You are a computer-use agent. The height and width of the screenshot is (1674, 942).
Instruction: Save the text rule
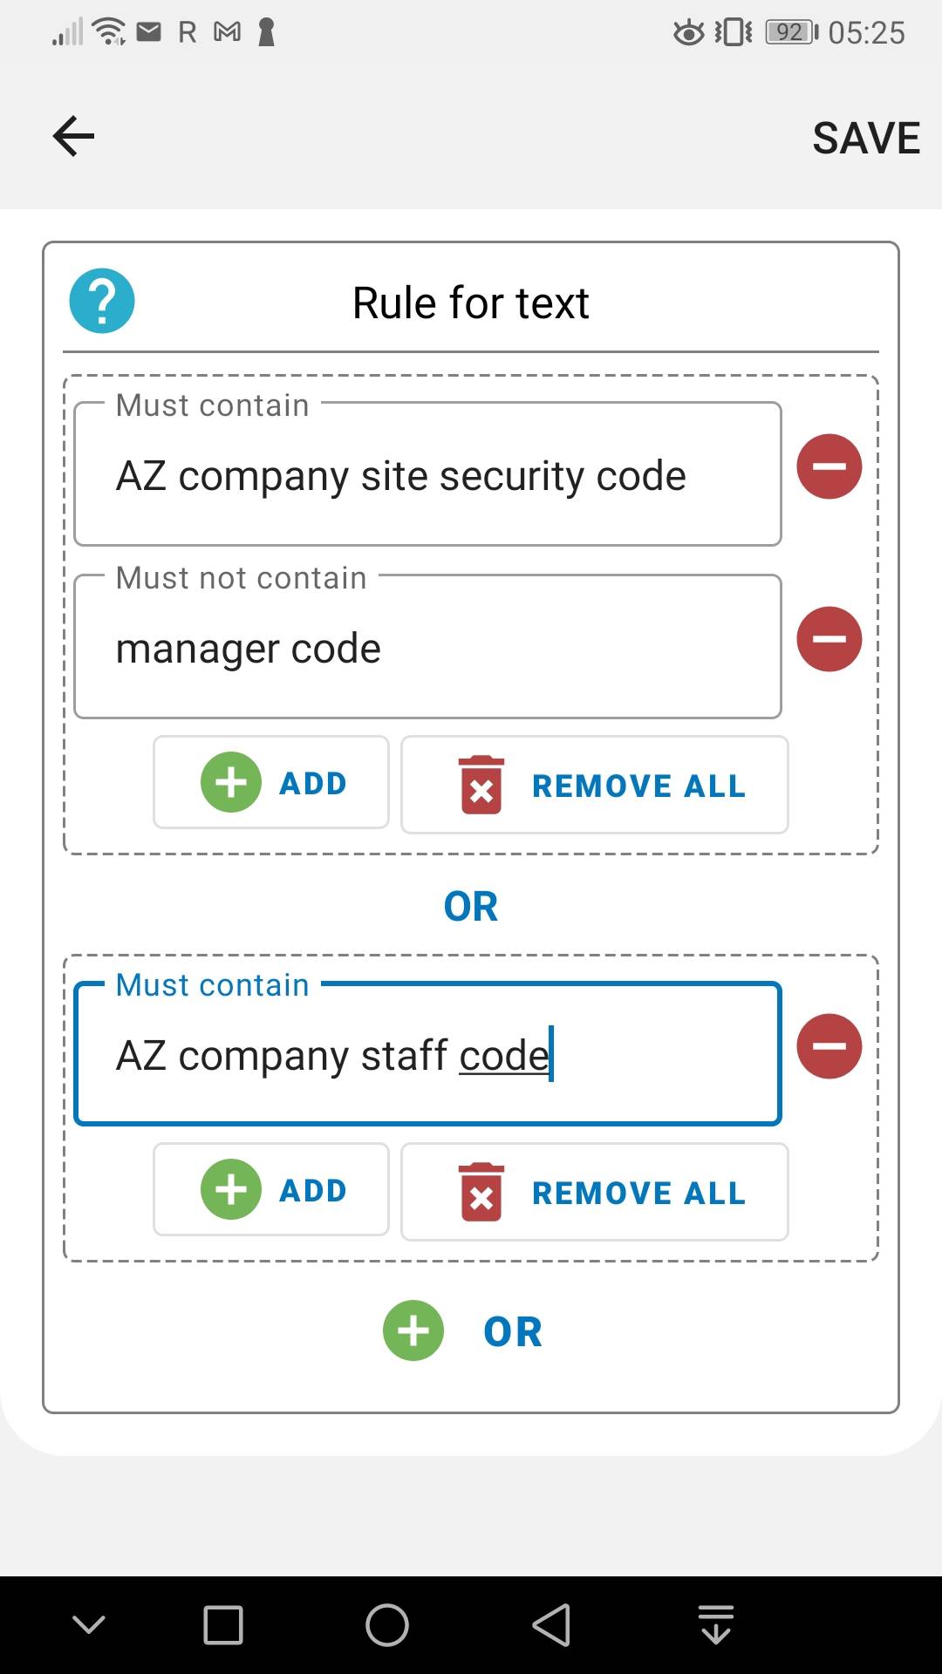tap(866, 138)
